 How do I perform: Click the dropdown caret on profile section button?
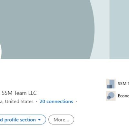pos(39,120)
